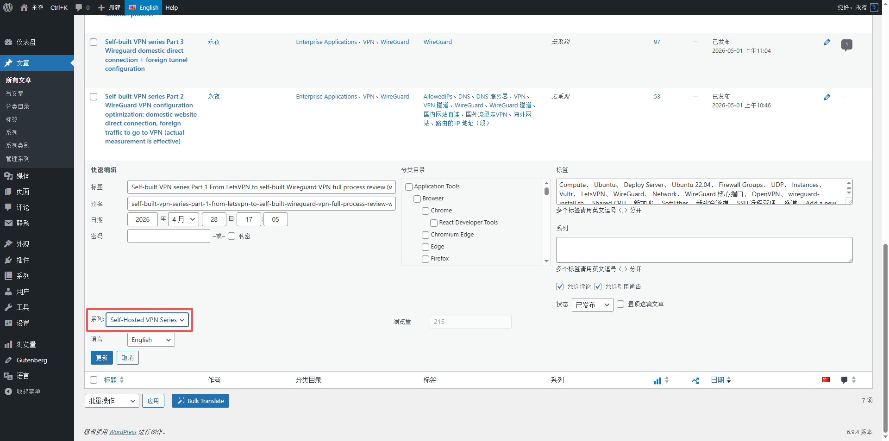This screenshot has height=441, width=889.
Task: Toggle 私密 private checkbox
Action: [232, 236]
